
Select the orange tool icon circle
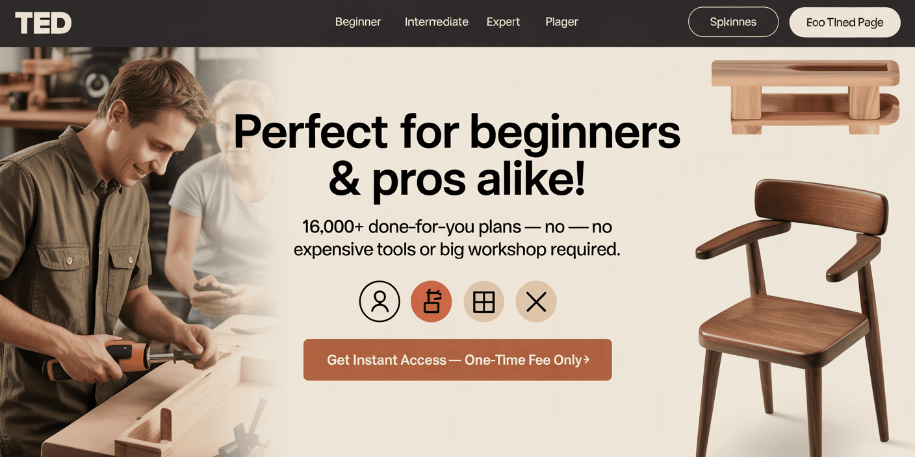click(x=432, y=301)
